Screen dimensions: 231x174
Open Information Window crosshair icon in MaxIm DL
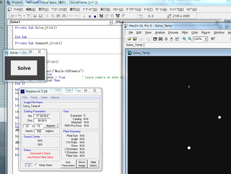[160, 39]
